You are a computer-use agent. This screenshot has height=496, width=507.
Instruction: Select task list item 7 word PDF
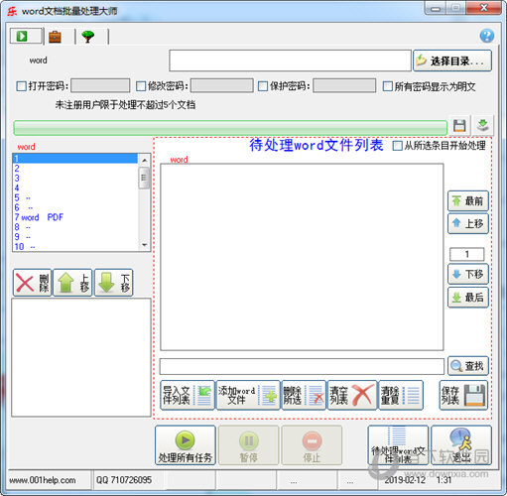pyautogui.click(x=75, y=217)
